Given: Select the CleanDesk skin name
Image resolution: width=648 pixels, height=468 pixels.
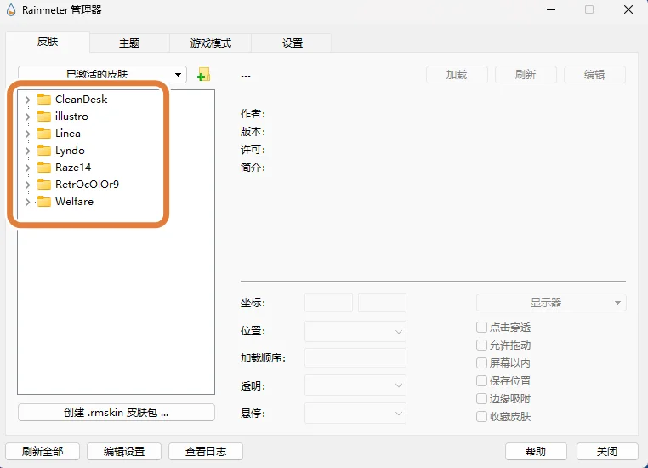Looking at the screenshot, I should tap(82, 100).
